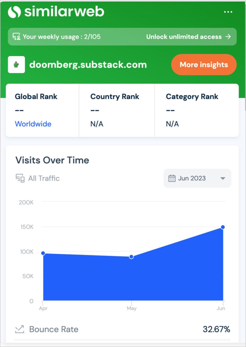Click the Bounce Rate icon

tap(19, 329)
